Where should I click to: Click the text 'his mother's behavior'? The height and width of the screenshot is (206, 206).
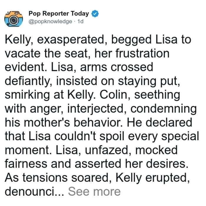63,122
